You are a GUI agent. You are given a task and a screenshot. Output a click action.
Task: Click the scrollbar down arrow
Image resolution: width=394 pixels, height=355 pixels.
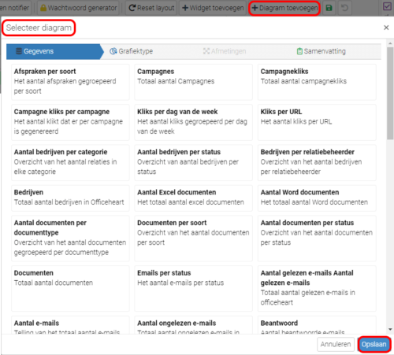(x=390, y=329)
